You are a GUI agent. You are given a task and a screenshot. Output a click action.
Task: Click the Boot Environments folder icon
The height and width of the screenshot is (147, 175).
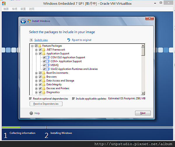click(44, 73)
